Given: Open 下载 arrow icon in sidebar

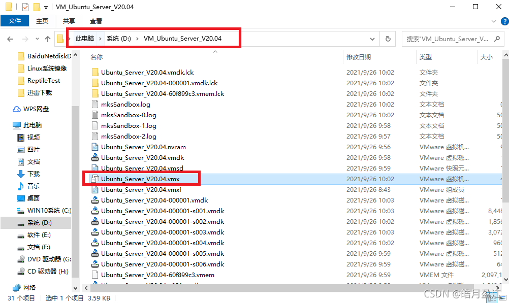Looking at the screenshot, I should [21, 174].
